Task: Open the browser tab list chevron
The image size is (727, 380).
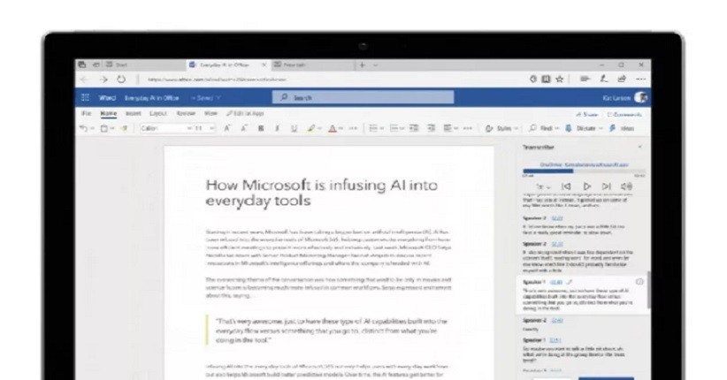Action: coord(376,65)
